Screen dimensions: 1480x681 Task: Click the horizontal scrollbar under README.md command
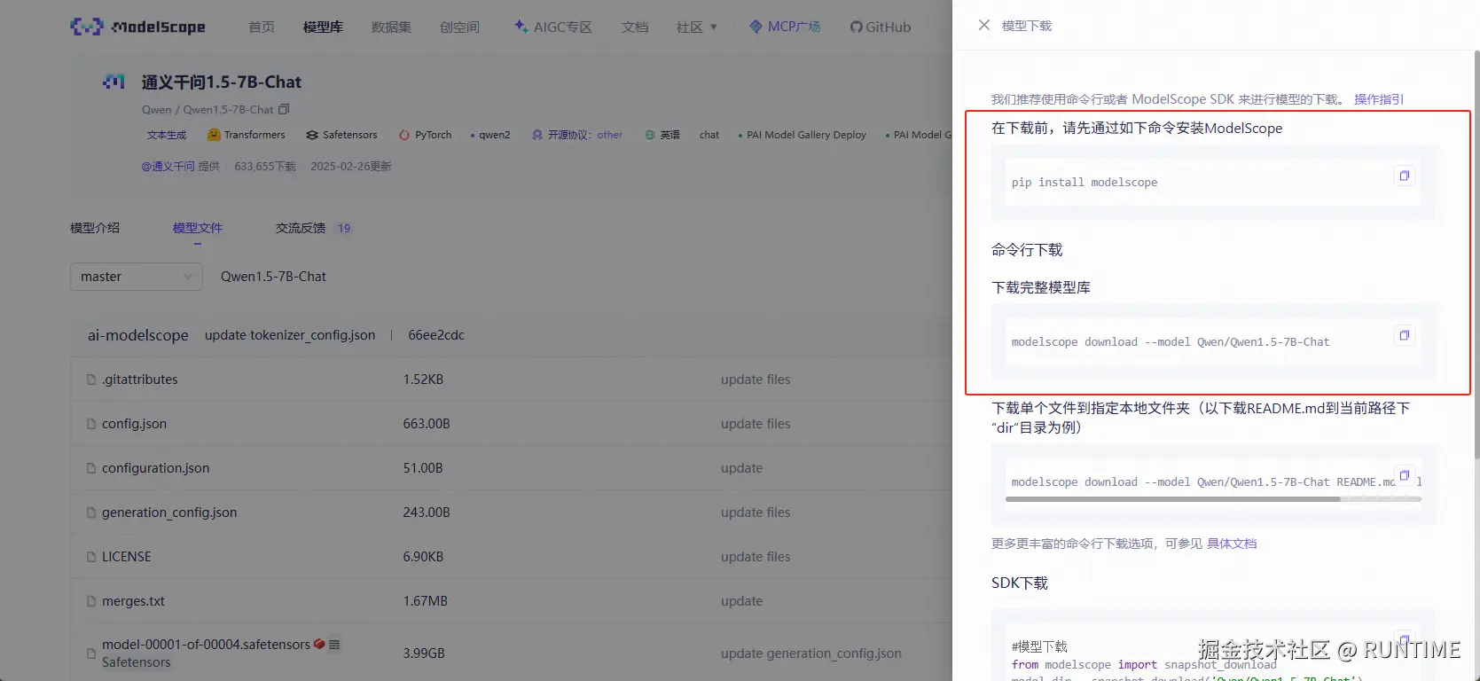pos(1172,499)
